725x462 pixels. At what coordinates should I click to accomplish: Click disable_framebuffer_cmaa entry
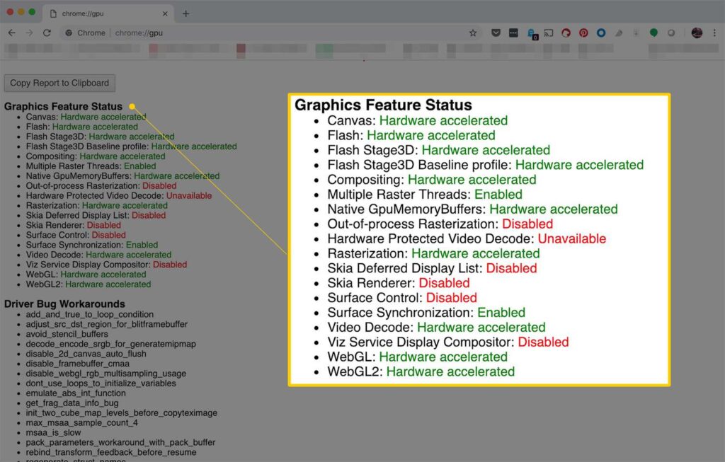78,364
